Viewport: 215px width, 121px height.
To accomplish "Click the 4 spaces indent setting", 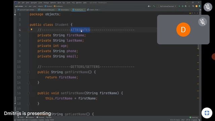I will click(x=194, y=120).
